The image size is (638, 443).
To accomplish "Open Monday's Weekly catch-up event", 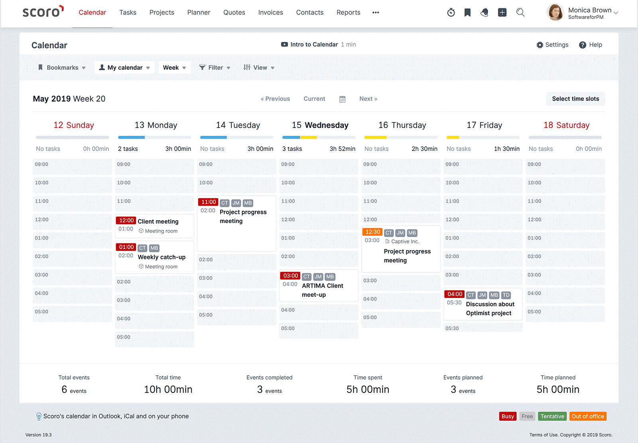I will point(161,257).
